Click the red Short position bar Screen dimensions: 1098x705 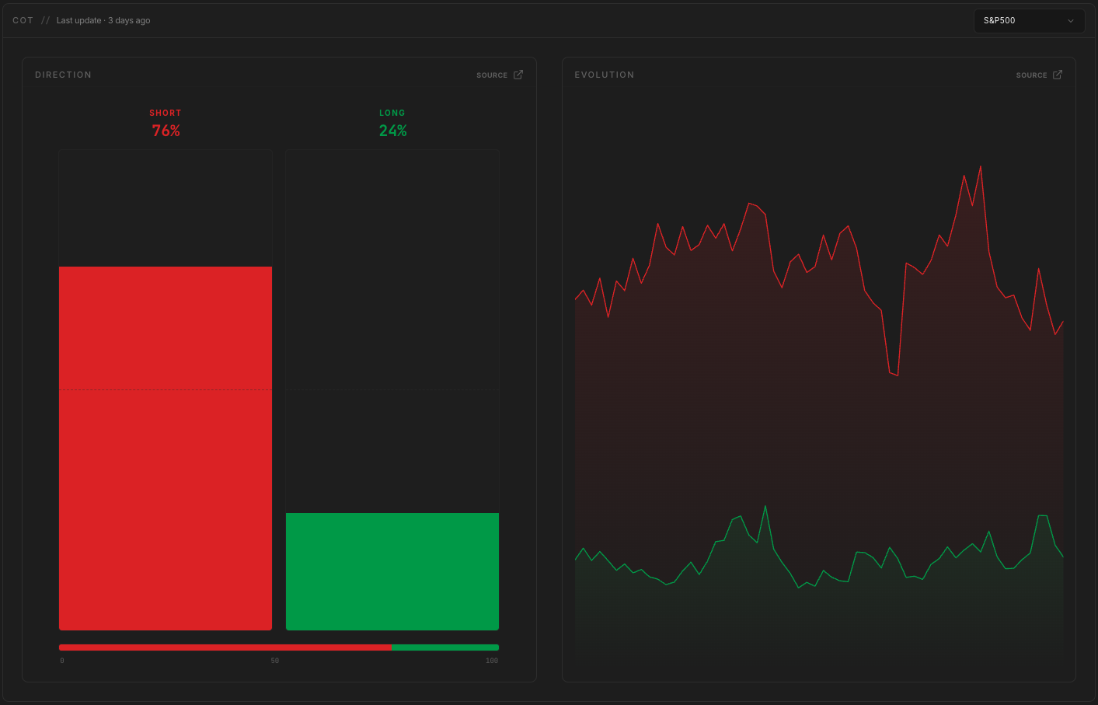pos(166,448)
